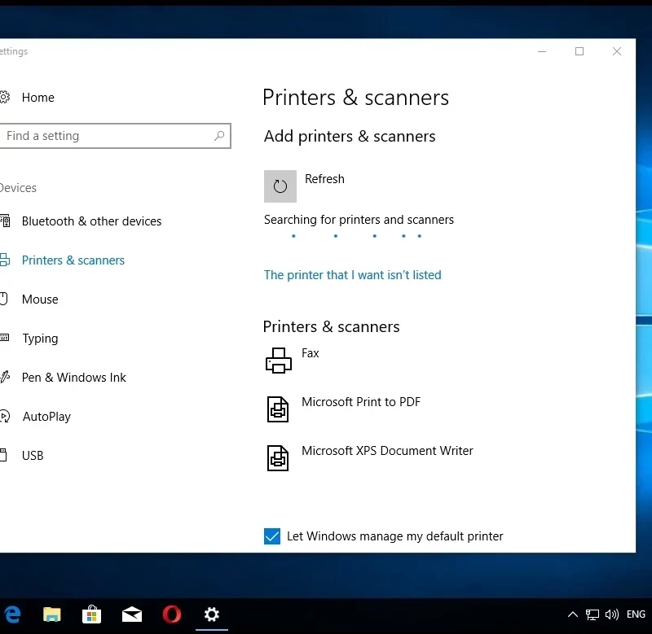Click the Refresh button icon
The height and width of the screenshot is (634, 652).
pos(280,186)
